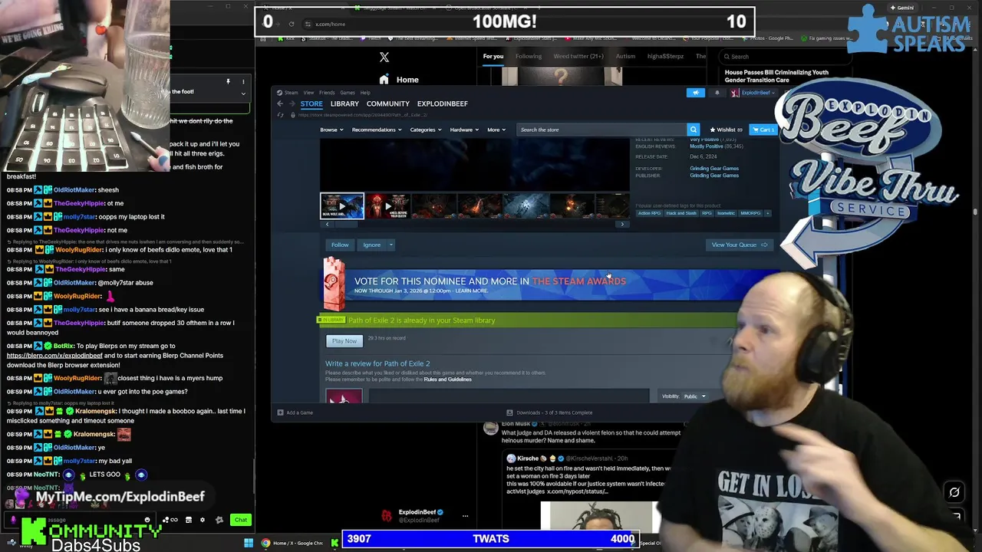
Task: Click the Grinding Gear Games developer link
Action: tap(714, 169)
